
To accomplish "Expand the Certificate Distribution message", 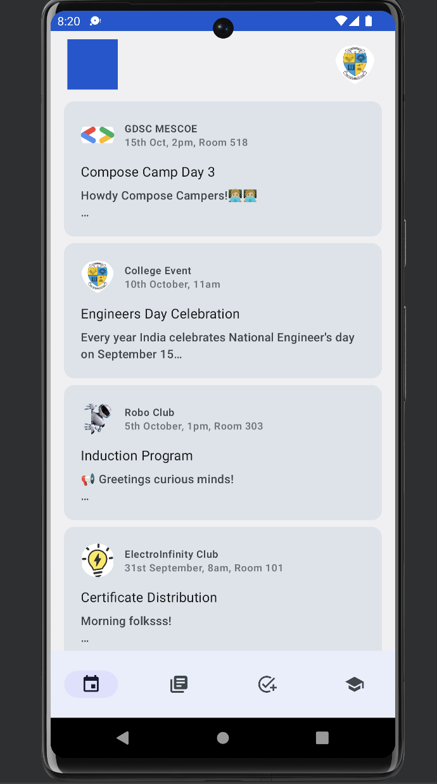I will pyautogui.click(x=84, y=639).
